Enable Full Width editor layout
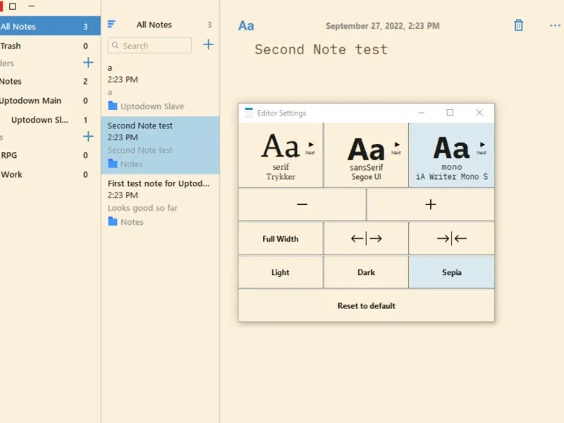Screen dimensions: 564x423 tap(281, 238)
